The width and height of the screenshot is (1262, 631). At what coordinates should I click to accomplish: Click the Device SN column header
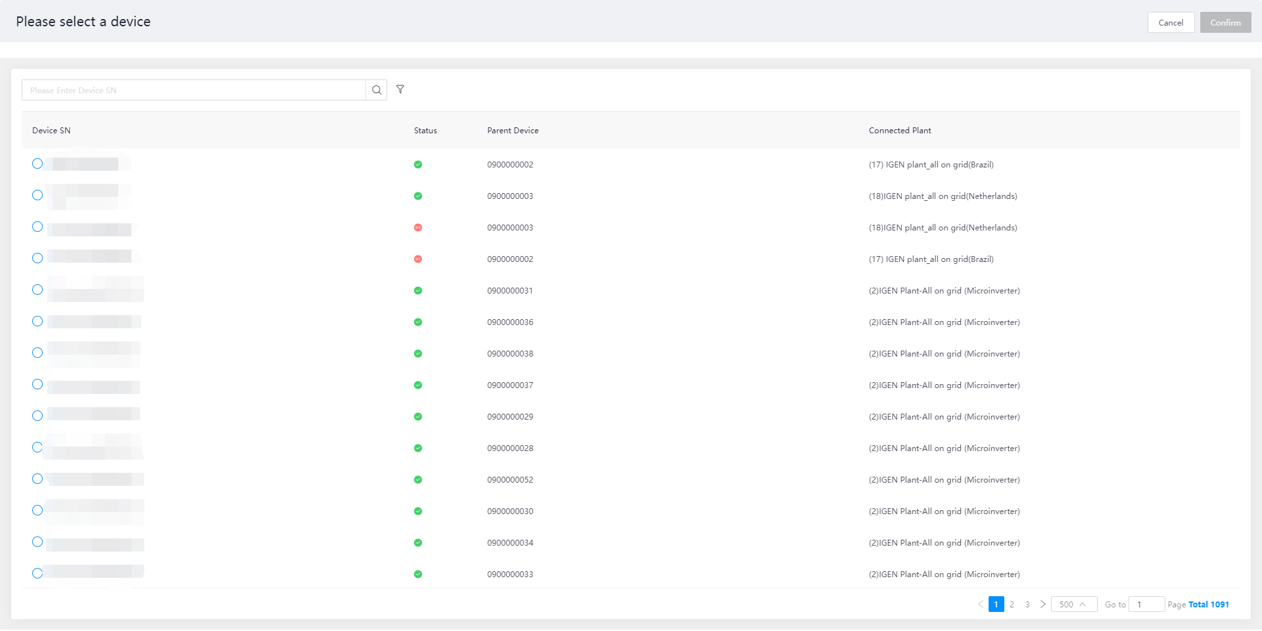51,131
